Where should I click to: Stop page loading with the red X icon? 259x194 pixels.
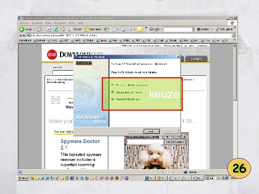(x=49, y=29)
